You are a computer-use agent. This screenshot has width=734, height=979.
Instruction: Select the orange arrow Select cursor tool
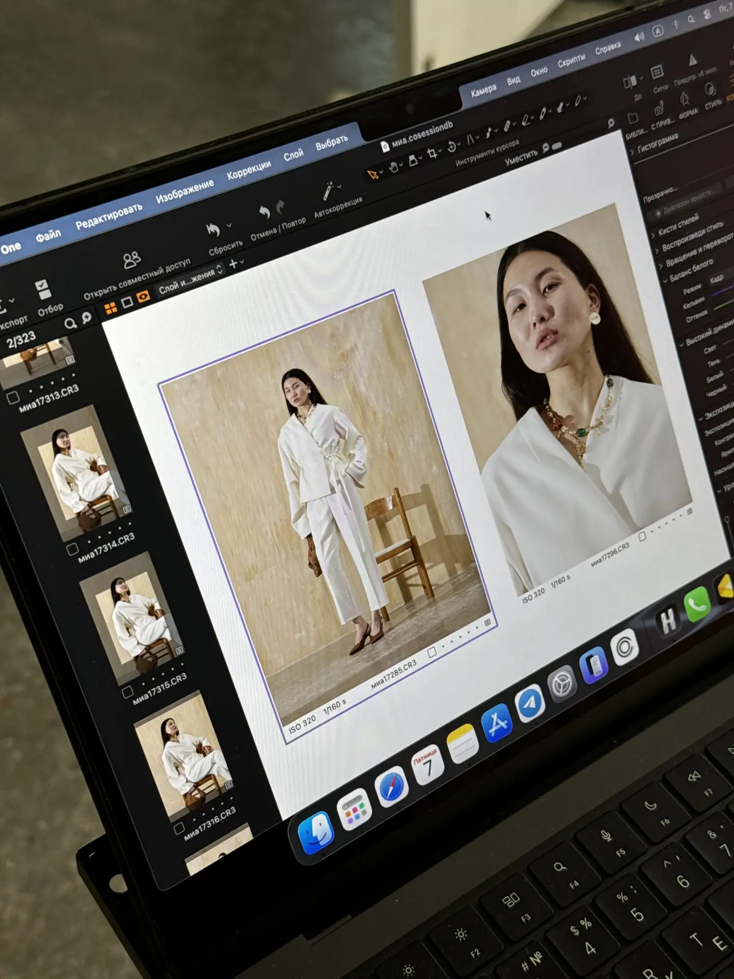373,175
